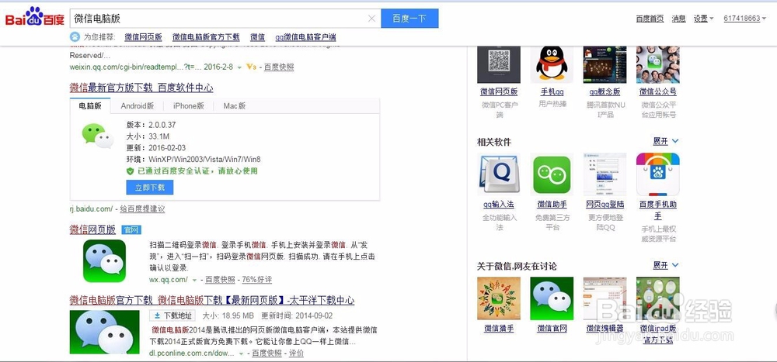
Task: Click the 百度一下 search button
Action: (409, 19)
